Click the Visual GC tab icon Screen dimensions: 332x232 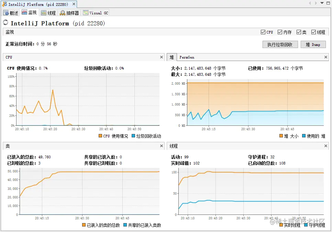coord(86,13)
